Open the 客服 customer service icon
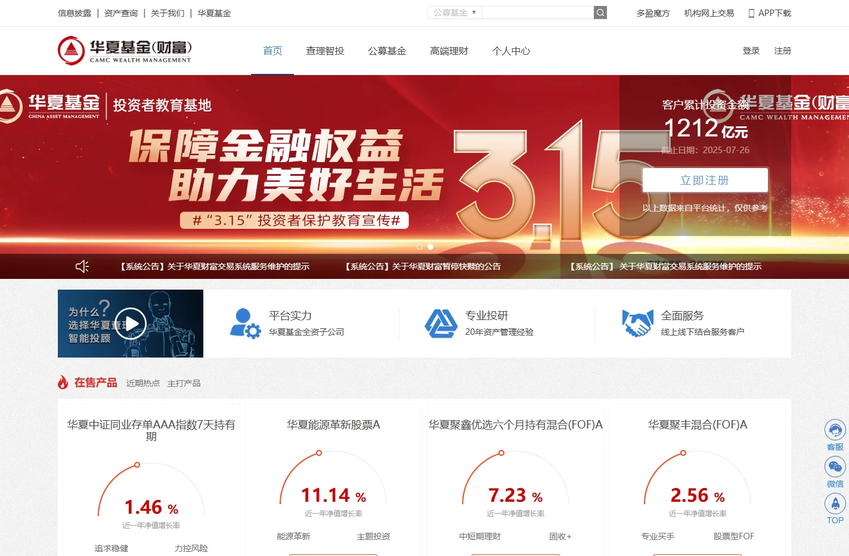 835,430
